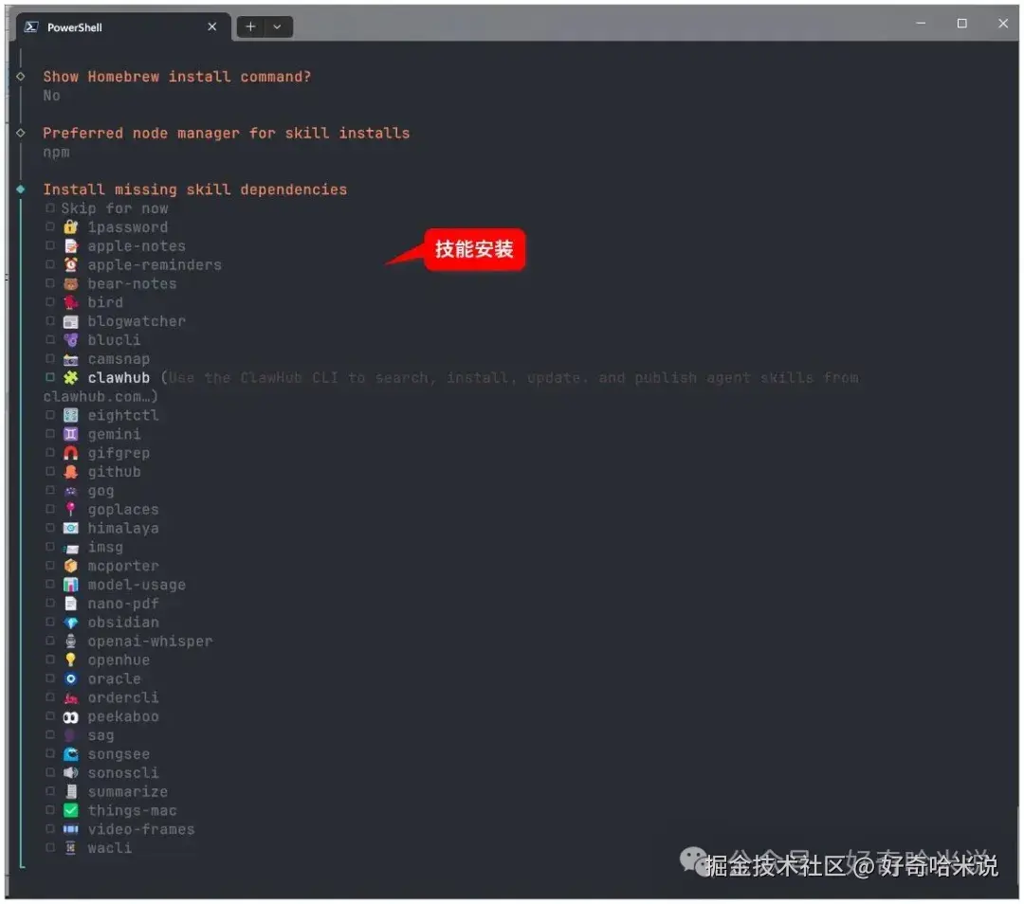Close the PowerShell tab

coord(212,27)
